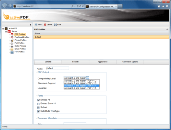Click the Printer Profiles tree icon
Viewport: 171px width, 130px height.
[x=12, y=41]
